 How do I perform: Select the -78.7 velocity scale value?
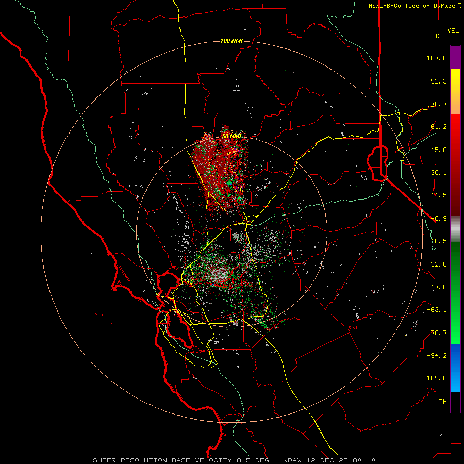tap(437, 333)
